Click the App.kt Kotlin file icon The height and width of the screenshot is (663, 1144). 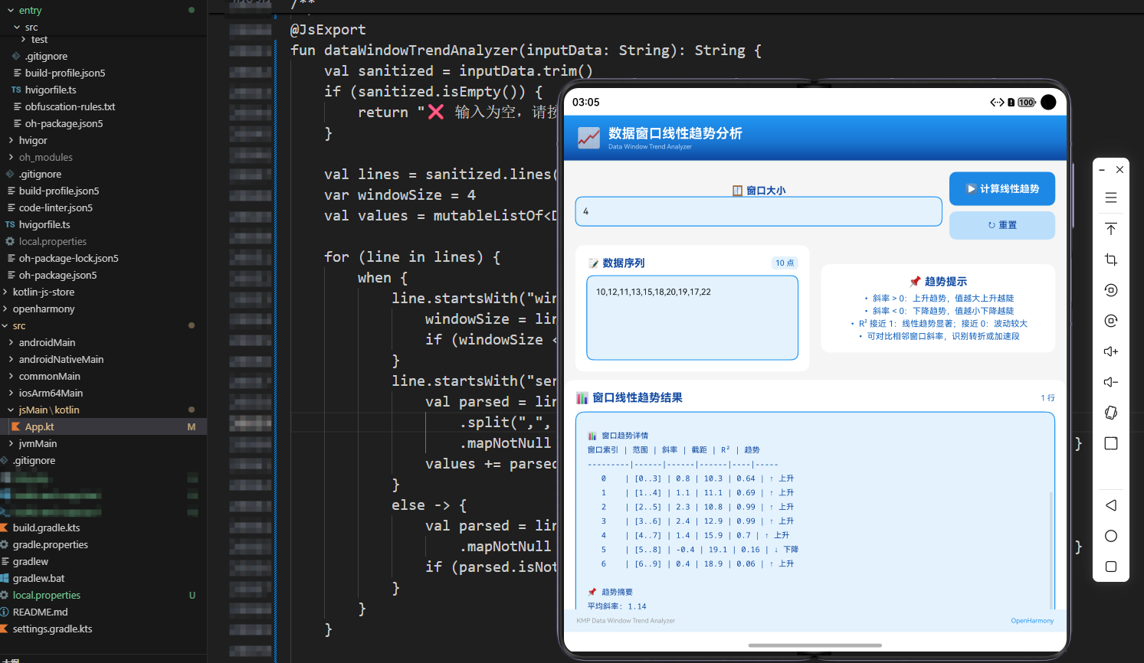coord(15,426)
